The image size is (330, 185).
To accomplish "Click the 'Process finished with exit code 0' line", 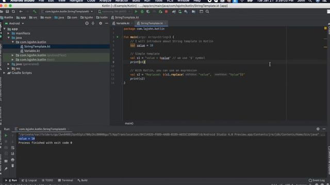I will click(45, 143).
